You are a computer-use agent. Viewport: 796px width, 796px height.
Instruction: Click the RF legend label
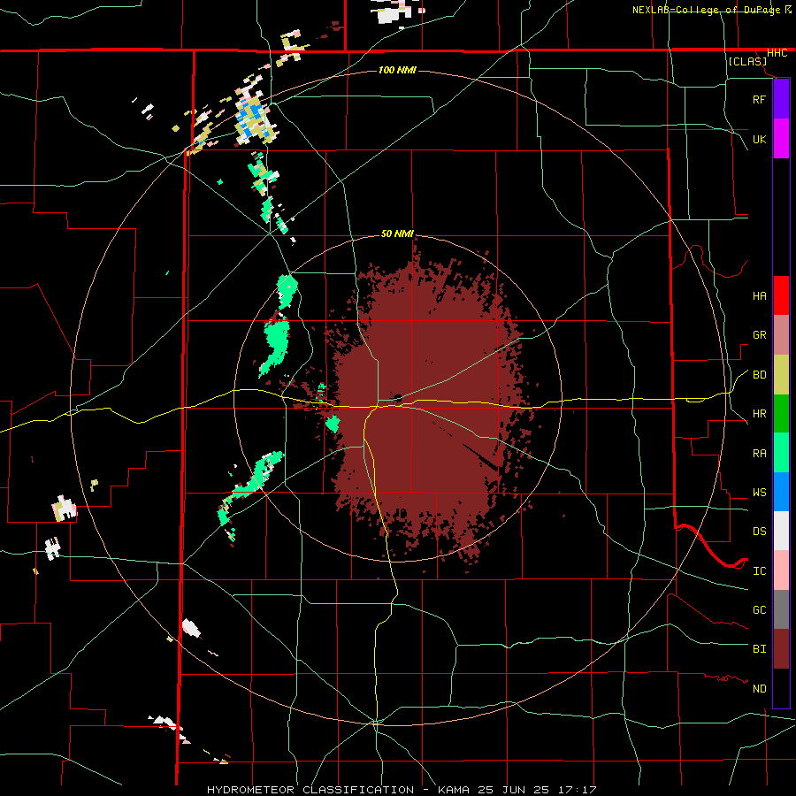[759, 99]
